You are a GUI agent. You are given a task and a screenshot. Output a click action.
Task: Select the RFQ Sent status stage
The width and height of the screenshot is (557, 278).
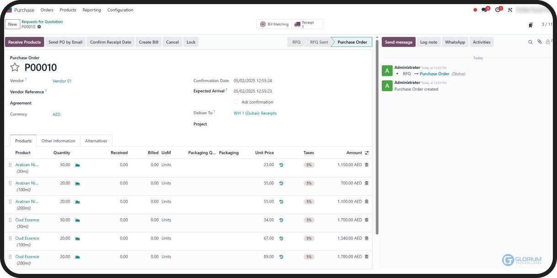point(319,42)
